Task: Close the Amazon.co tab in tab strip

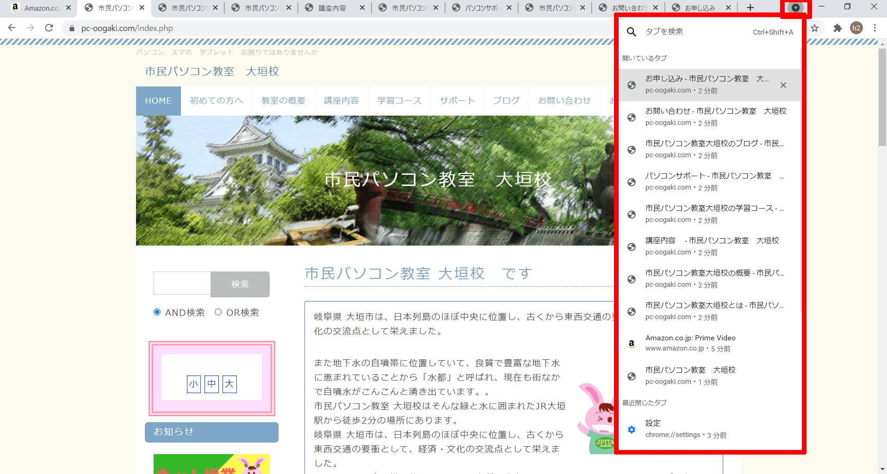Action: (68, 8)
